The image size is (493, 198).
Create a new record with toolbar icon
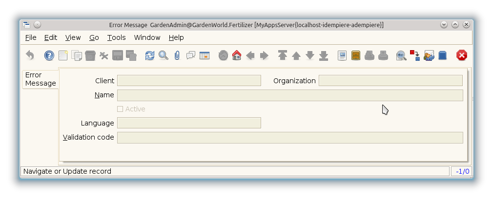pyautogui.click(x=63, y=55)
